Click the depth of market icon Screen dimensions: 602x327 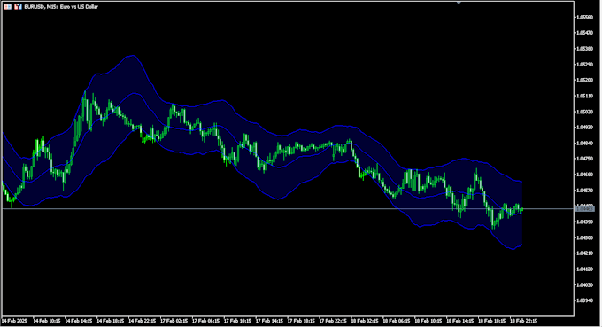tap(18, 6)
